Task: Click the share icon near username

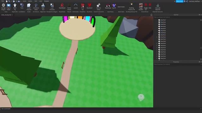Action: (x=187, y=1)
